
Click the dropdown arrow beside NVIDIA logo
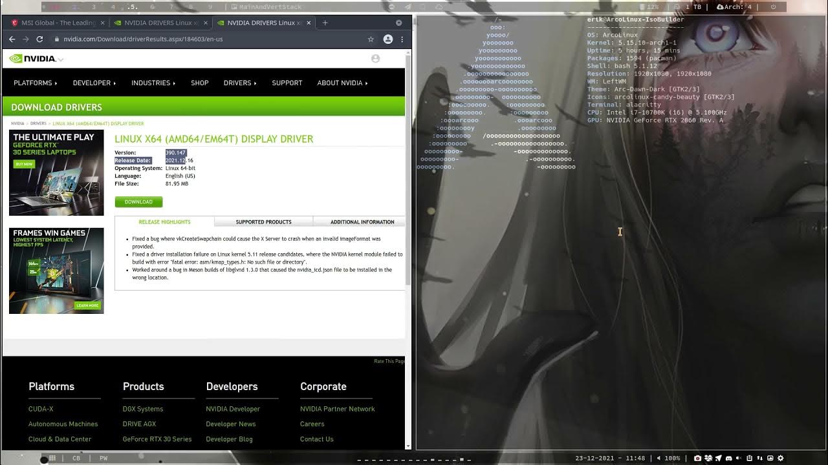click(x=61, y=59)
